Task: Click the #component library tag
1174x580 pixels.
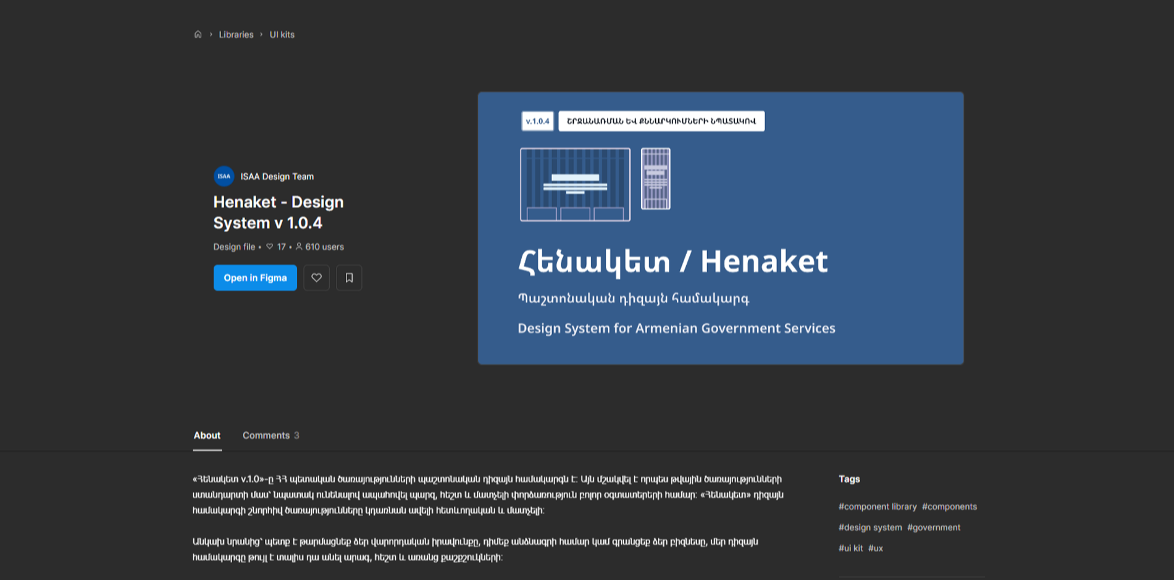Action: 878,507
